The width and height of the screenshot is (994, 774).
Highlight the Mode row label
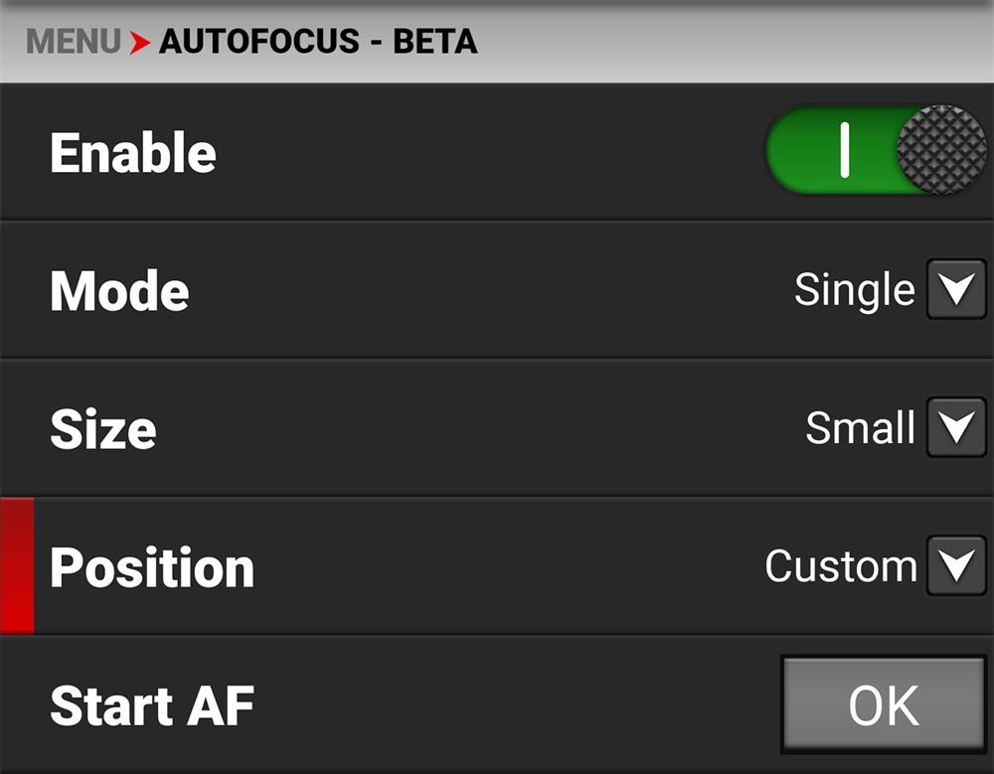pos(119,291)
